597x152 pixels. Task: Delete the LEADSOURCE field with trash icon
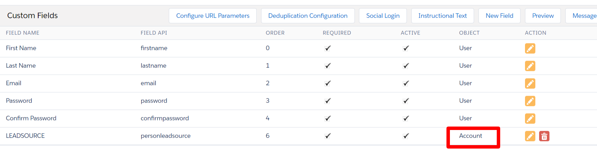544,136
